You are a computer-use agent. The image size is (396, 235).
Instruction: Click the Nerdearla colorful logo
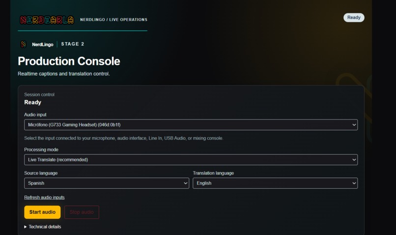click(47, 20)
